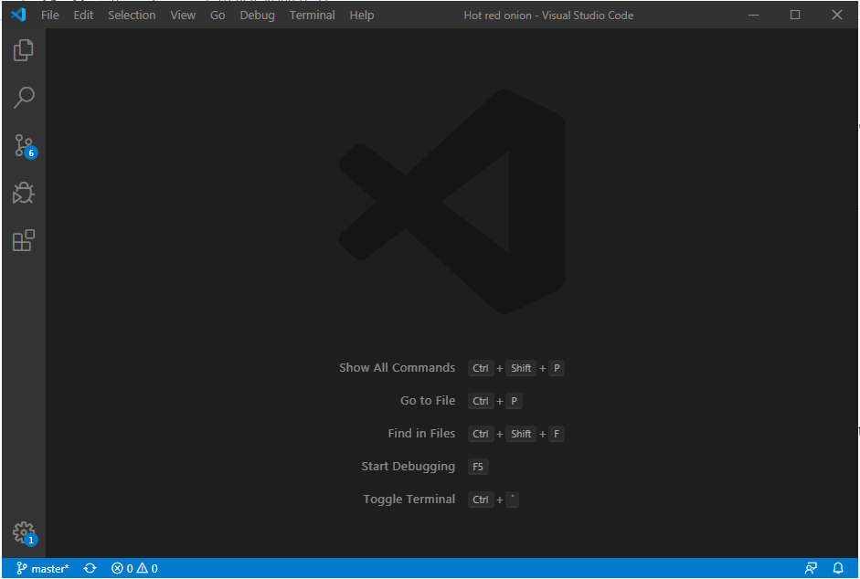Open the Explorer sidebar icon
This screenshot has height=579, width=860.
pyautogui.click(x=22, y=50)
